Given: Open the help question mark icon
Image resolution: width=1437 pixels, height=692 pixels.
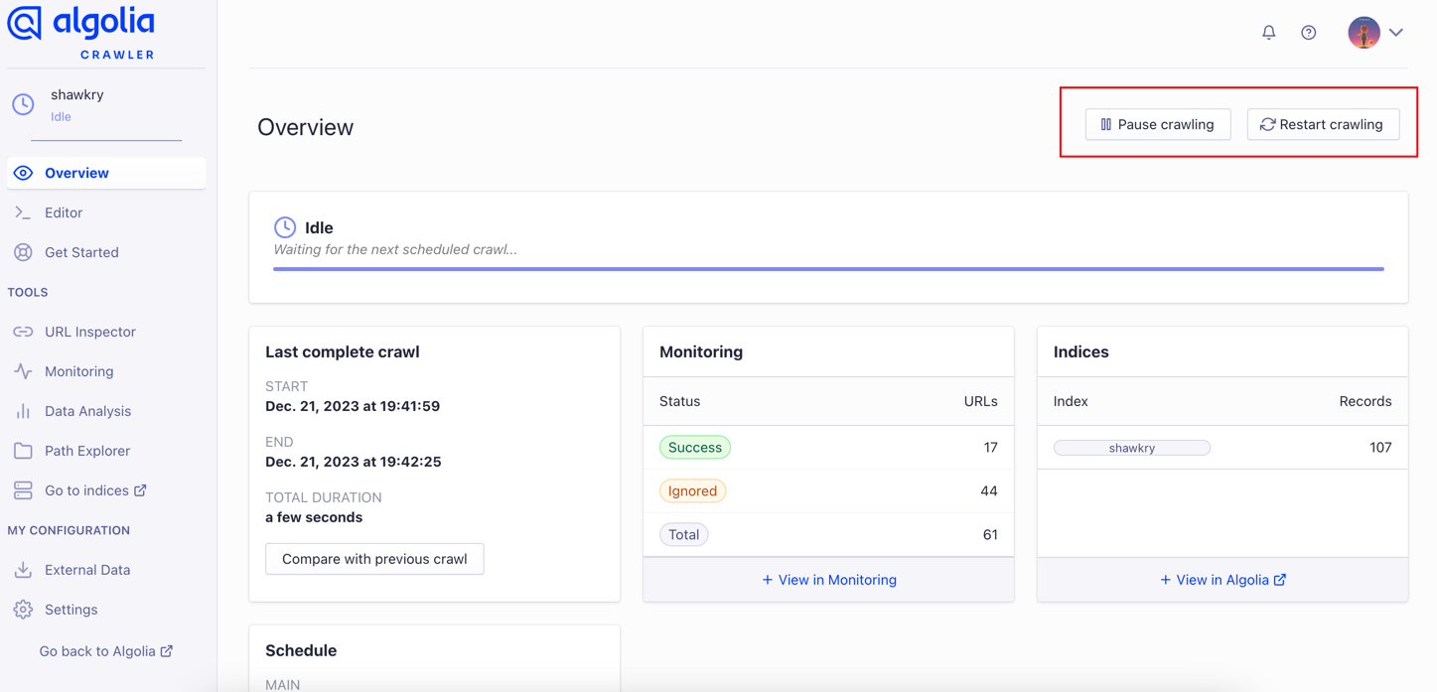Looking at the screenshot, I should pyautogui.click(x=1309, y=33).
